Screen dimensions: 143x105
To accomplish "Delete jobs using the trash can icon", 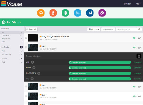I will [139, 56].
